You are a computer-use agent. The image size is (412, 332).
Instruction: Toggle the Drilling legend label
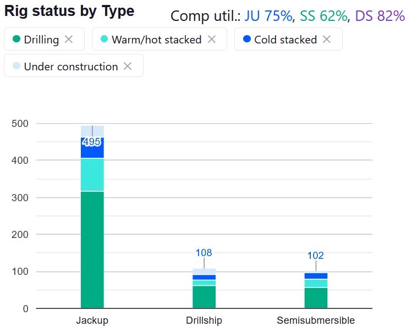pyautogui.click(x=41, y=40)
